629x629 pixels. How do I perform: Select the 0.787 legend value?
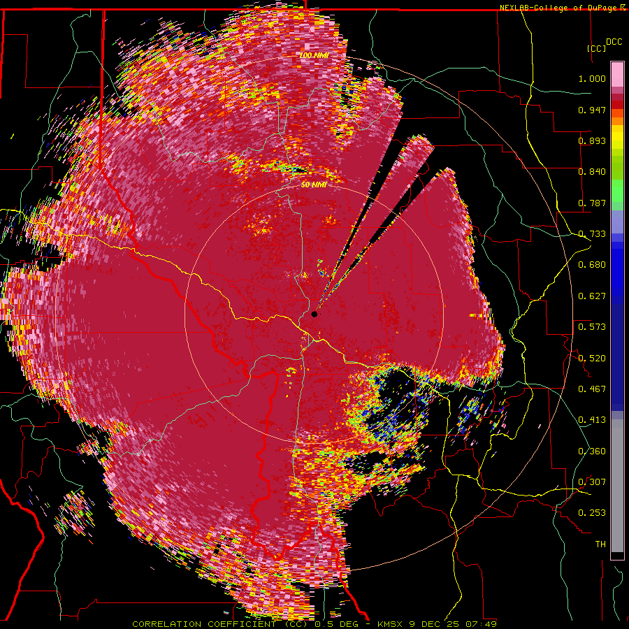coord(592,203)
